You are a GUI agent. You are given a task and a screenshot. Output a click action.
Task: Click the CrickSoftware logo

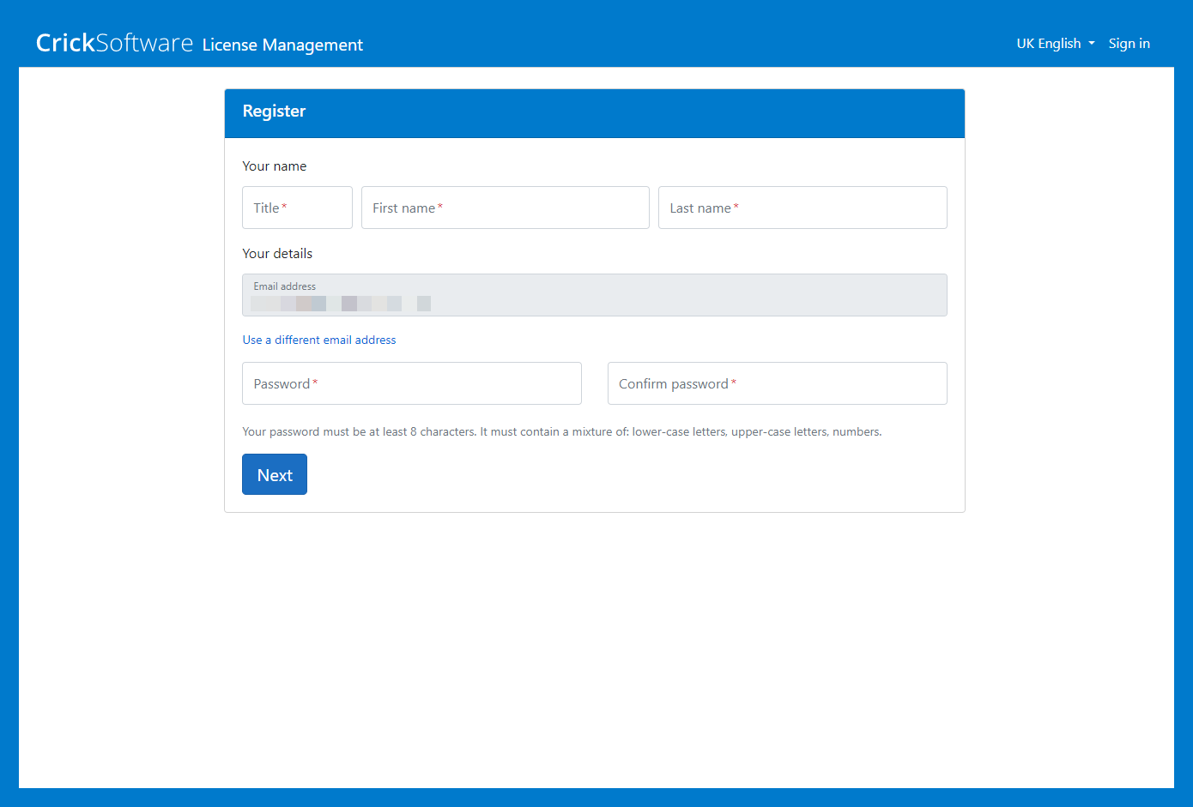(x=114, y=43)
